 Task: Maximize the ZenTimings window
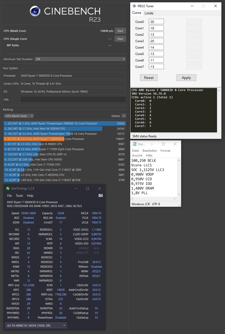pyautogui.click(x=88, y=188)
